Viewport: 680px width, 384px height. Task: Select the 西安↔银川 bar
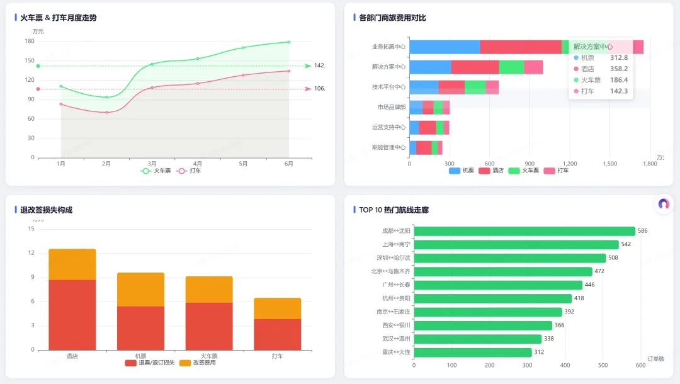(x=483, y=325)
